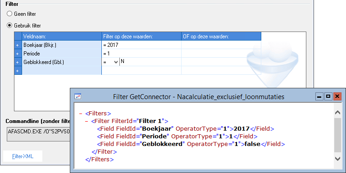This screenshot has width=346, height=173.
Task: Click the scroll-down arrow in the XML viewer
Action: [337, 159]
